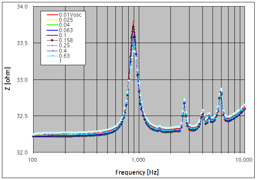Click the 1,000 x-axis label

(139, 159)
